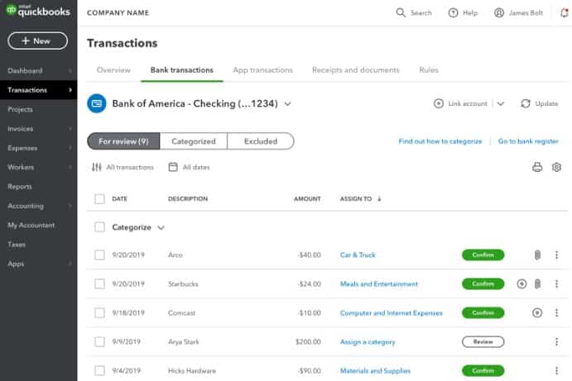Click the blue bank account card icon
572x381 pixels.
pos(97,103)
